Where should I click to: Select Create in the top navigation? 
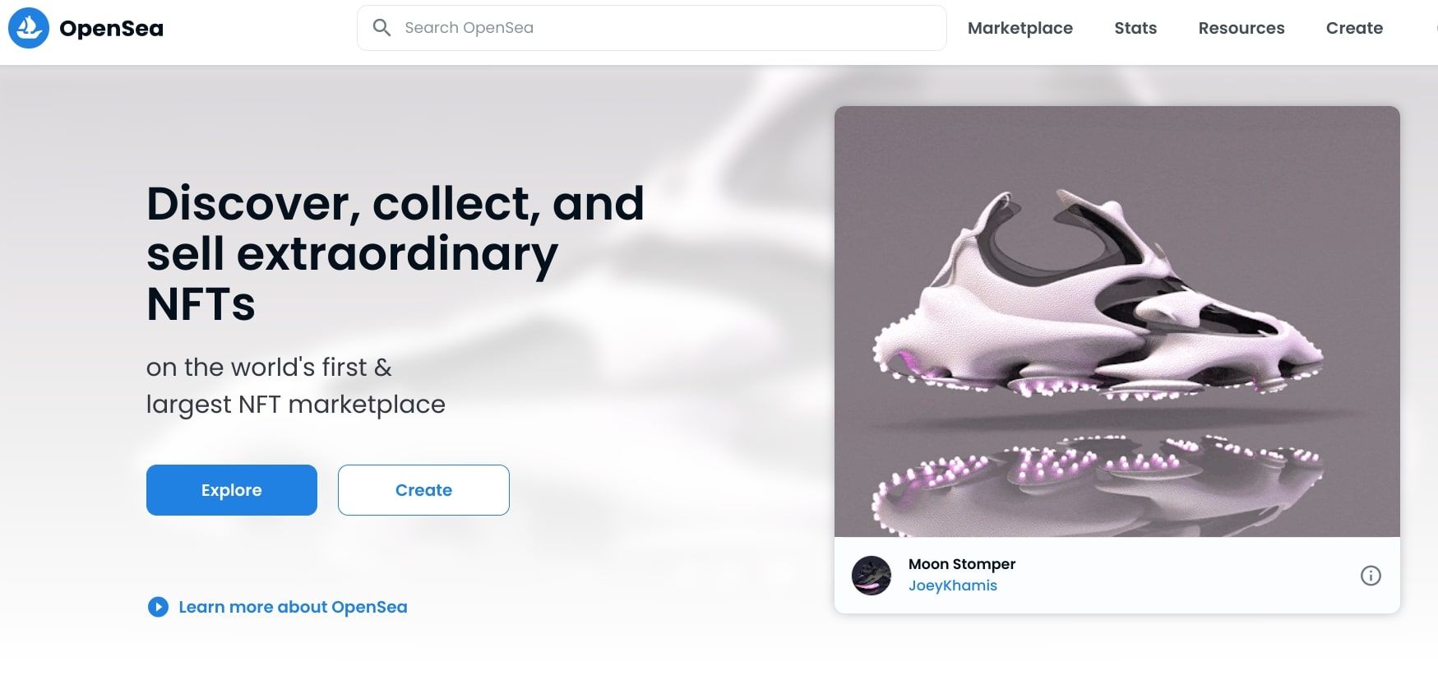tap(1354, 28)
